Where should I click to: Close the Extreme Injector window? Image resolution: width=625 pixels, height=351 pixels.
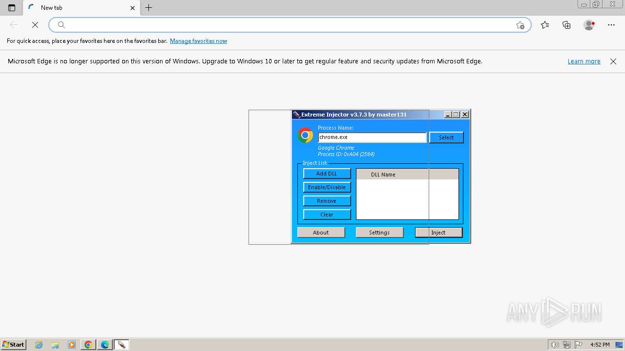[465, 115]
